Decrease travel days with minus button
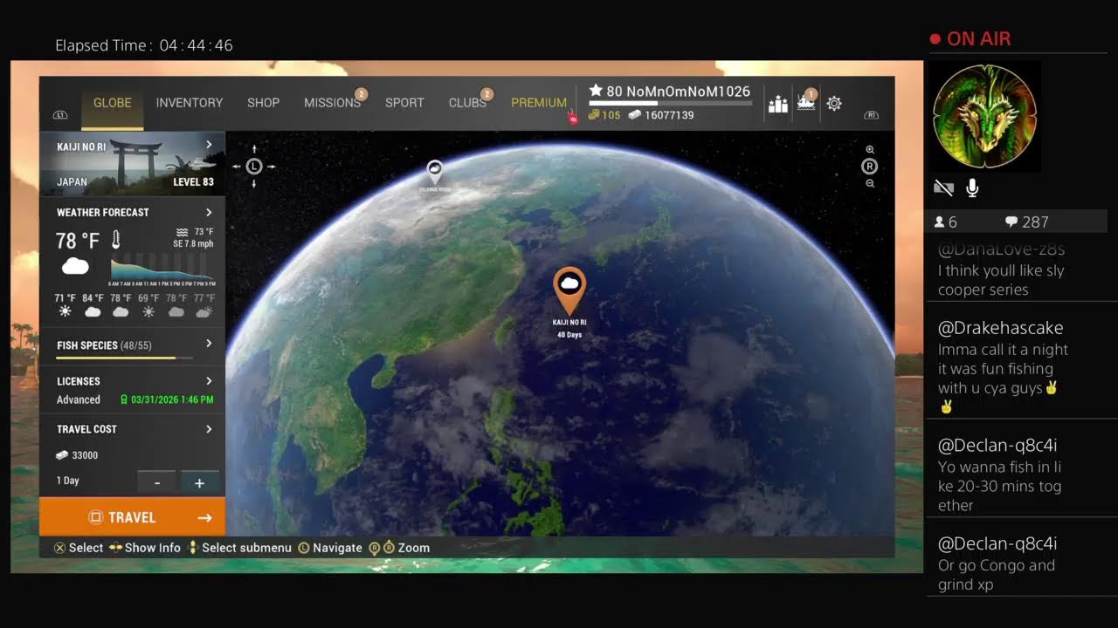This screenshot has height=628, width=1118. click(x=157, y=482)
